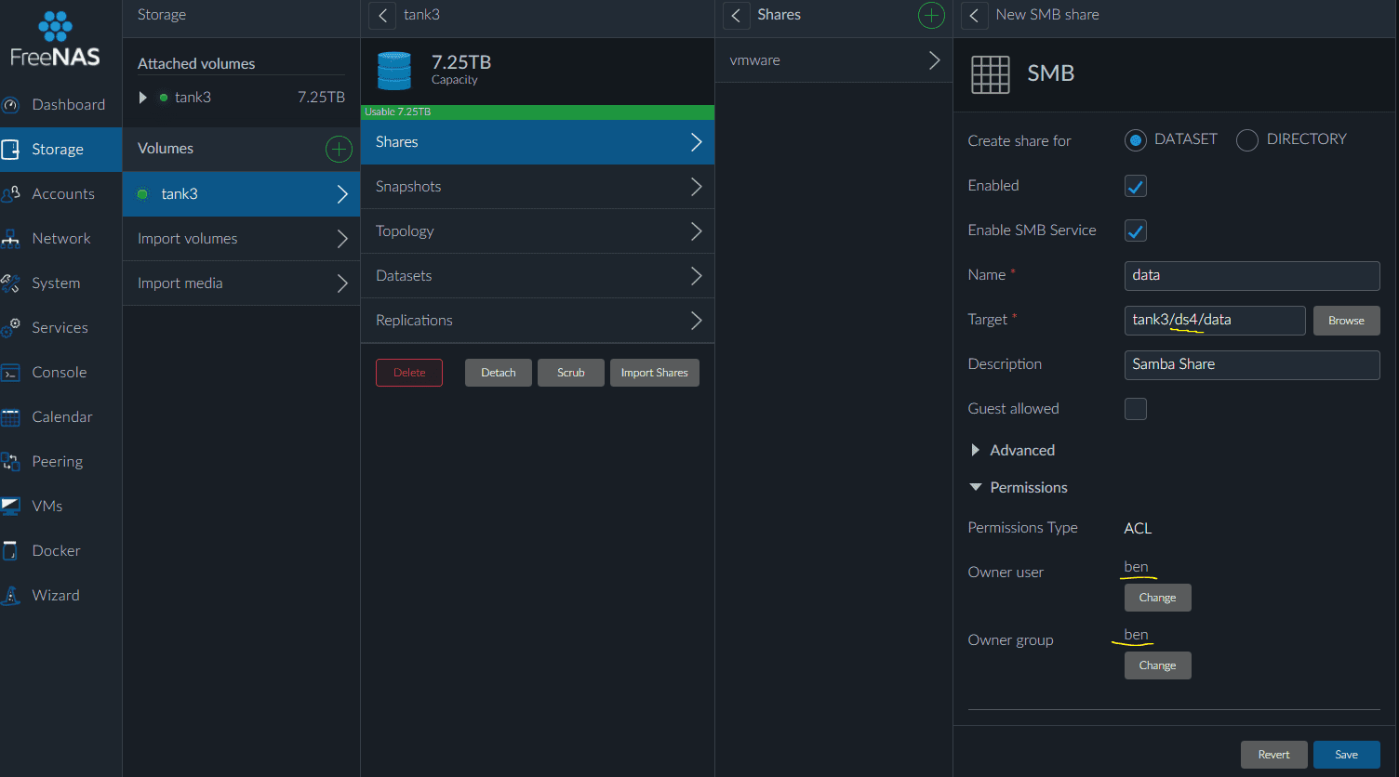Select DATASET radio option
Screen dimensions: 1399x777
1135,140
